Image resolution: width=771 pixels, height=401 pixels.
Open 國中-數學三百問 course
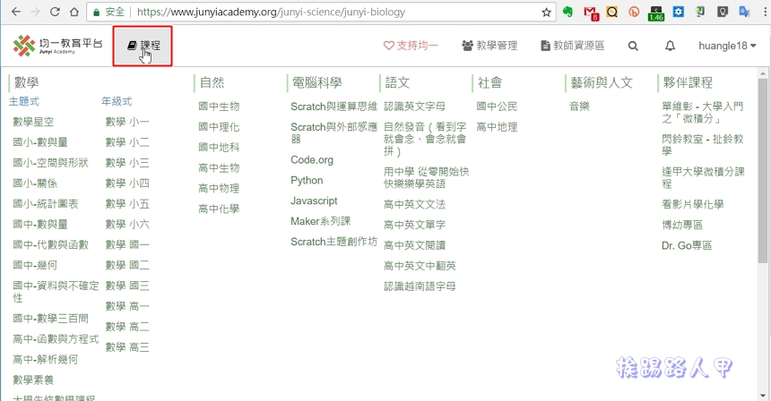click(50, 319)
